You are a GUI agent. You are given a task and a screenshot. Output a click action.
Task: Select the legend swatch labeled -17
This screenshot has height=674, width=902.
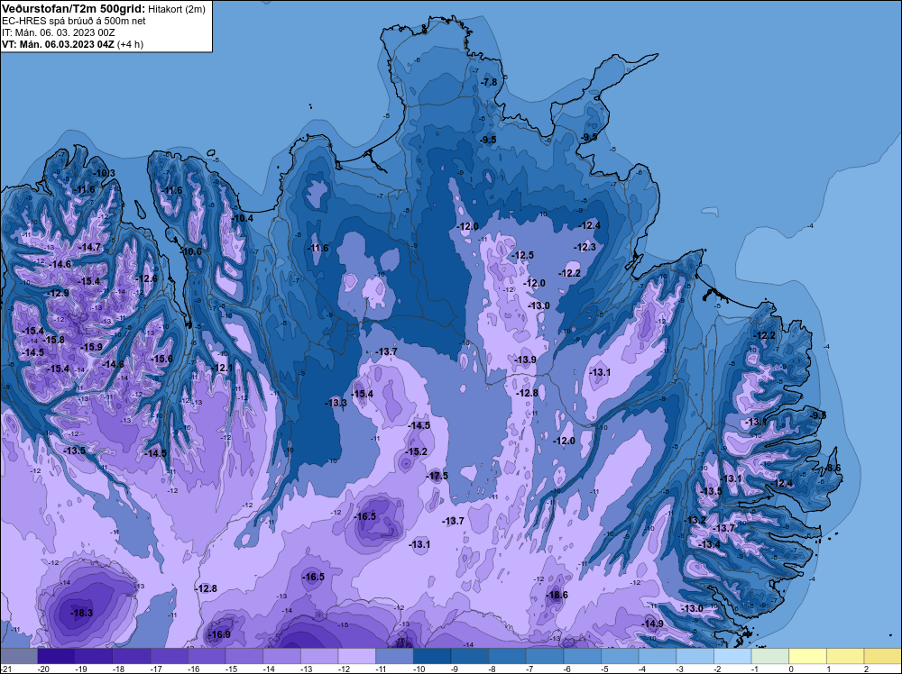pos(170,656)
